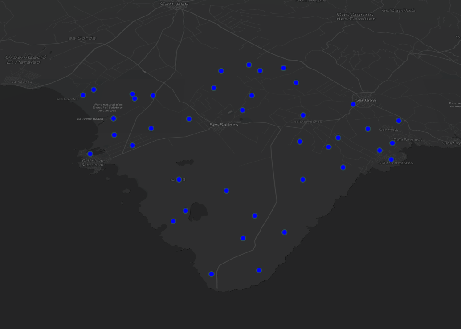Image resolution: width=461 pixels, height=329 pixels.
Task: Click the Santanyí place name text
Action: [x=365, y=100]
